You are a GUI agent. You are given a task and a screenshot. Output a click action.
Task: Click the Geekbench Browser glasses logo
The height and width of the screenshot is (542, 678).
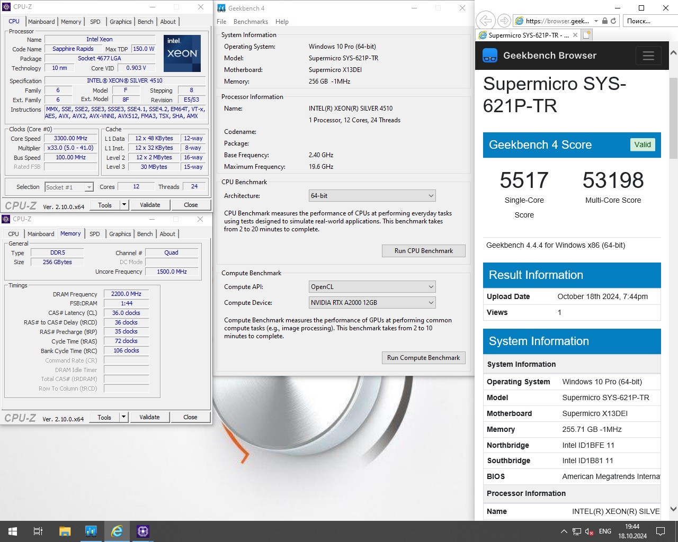490,56
